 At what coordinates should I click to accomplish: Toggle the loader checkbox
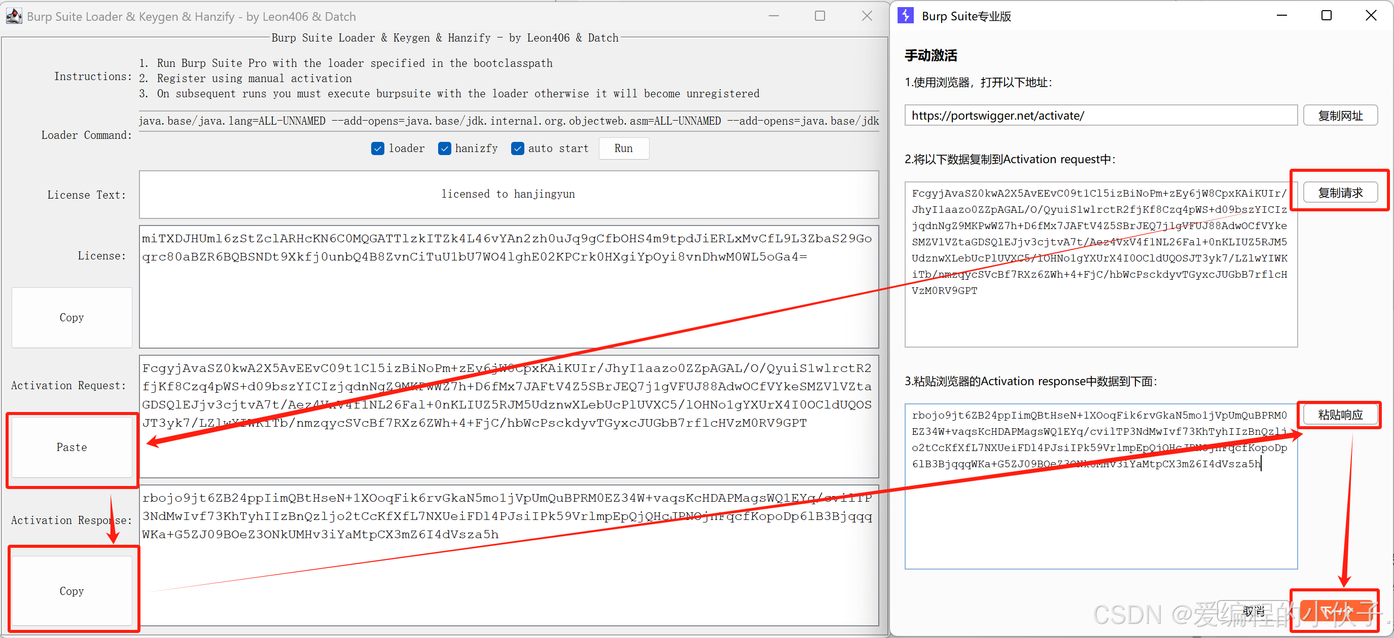coord(378,148)
